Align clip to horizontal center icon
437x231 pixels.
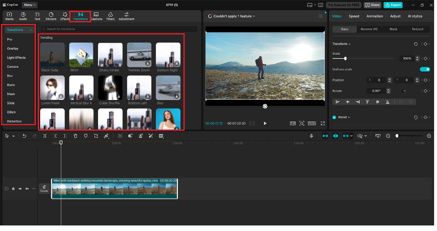347,102
